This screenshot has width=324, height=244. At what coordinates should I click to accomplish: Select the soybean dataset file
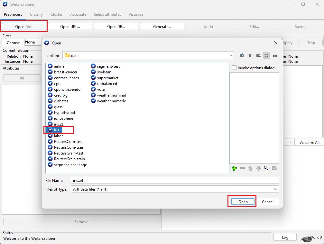pyautogui.click(x=101, y=72)
